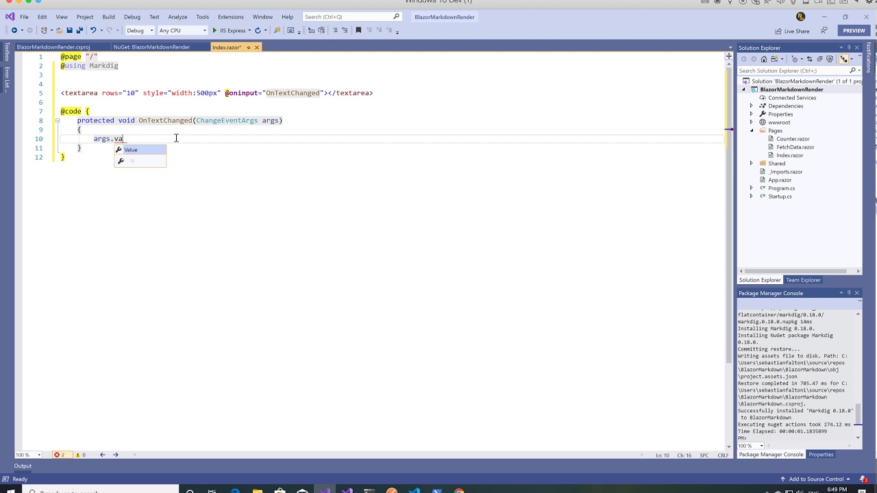The image size is (877, 493).
Task: Click the warnings count indicator showing 0
Action: click(80, 455)
